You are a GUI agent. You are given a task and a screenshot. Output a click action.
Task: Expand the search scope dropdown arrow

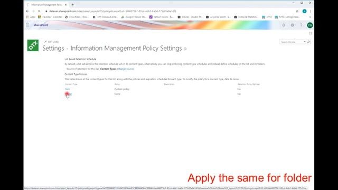pyautogui.click(x=305, y=42)
